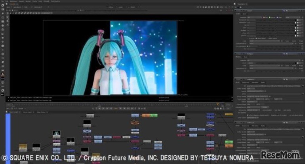The height and width of the screenshot is (164, 305).
Task: Toggle the red channel checkbox in Grade
Action: tap(264, 17)
